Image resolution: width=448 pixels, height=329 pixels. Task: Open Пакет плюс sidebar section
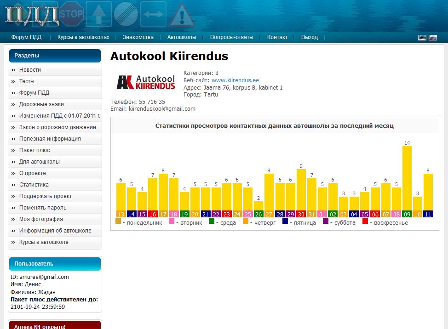tap(55, 150)
